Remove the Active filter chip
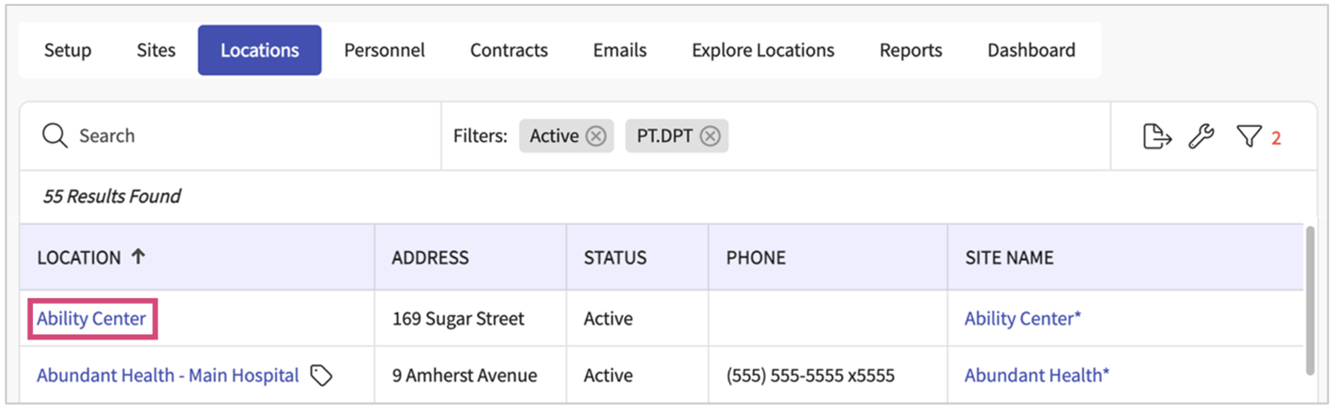This screenshot has width=1334, height=410. coord(596,136)
